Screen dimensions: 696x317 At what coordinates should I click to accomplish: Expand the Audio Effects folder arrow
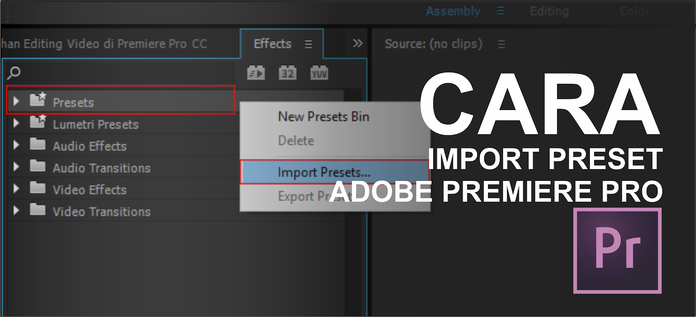16,145
